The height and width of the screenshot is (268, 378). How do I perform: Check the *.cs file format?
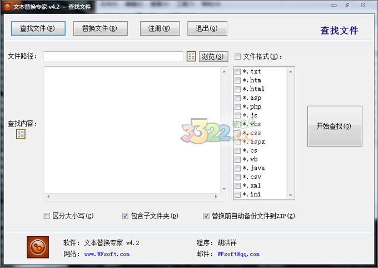pyautogui.click(x=237, y=150)
